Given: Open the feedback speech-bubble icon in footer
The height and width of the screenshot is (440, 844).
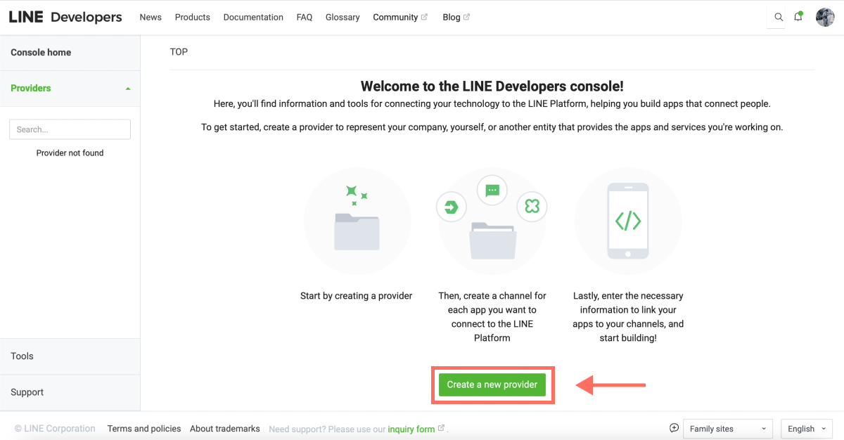Looking at the screenshot, I should coord(674,427).
